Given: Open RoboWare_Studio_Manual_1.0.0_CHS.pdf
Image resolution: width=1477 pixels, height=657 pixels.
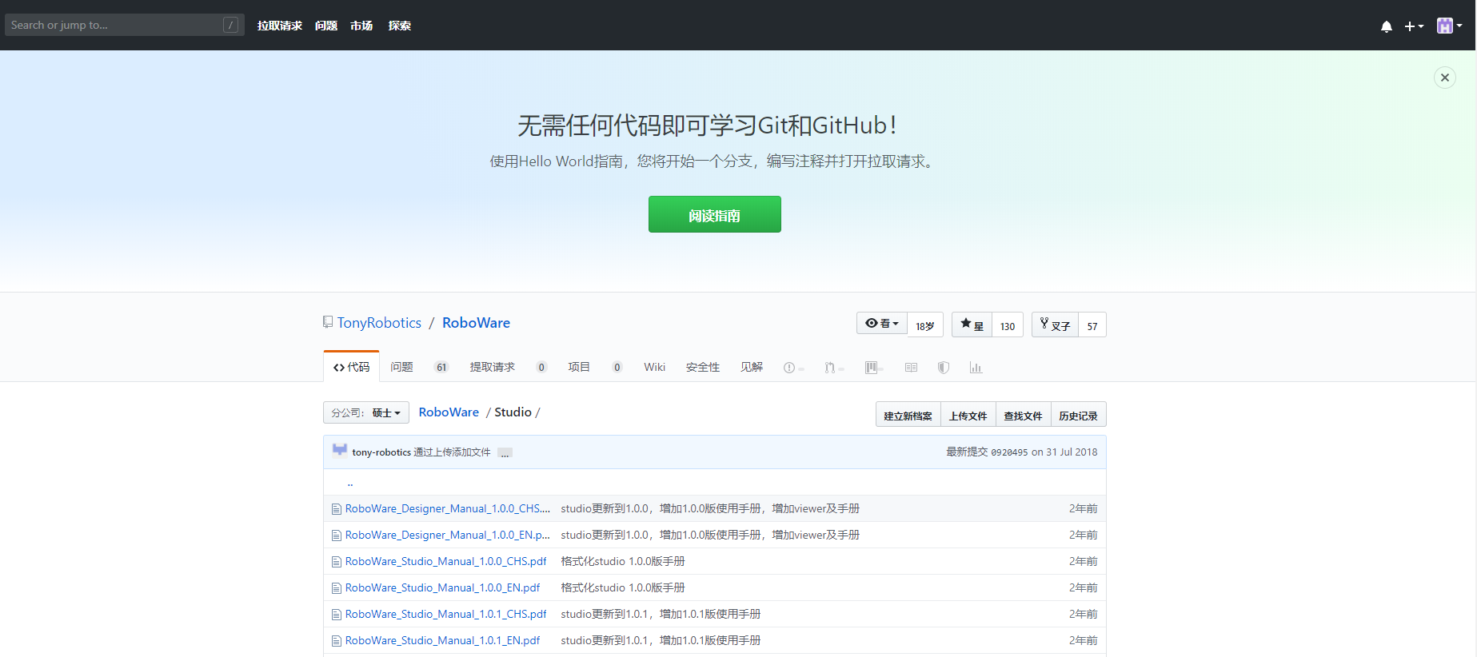Looking at the screenshot, I should pos(446,561).
